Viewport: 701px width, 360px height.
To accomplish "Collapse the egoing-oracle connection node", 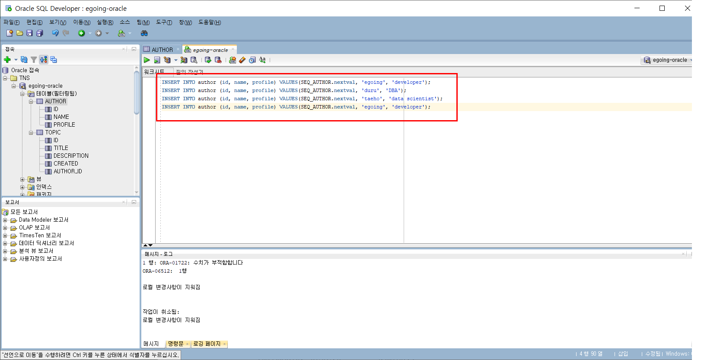I will click(14, 86).
